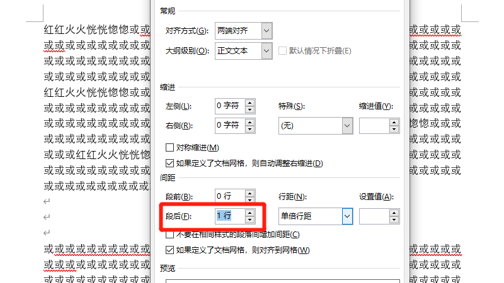Increase 右侧 indent with up arrow

coord(250,122)
